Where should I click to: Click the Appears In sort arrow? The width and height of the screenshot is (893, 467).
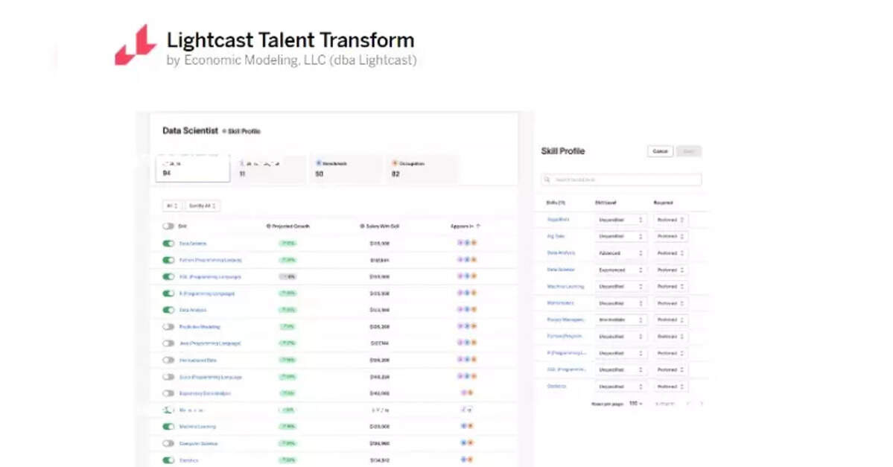pos(479,226)
